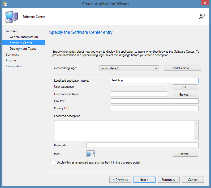Click the application icon preview thumbnail
The image size is (211, 188).
coord(91,154)
